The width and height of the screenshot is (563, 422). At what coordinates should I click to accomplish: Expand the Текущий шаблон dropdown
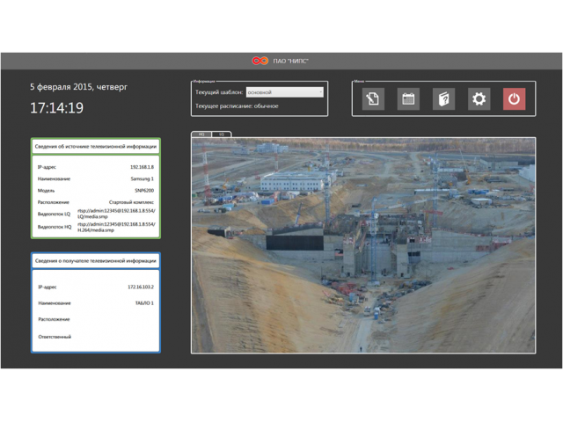pyautogui.click(x=284, y=92)
